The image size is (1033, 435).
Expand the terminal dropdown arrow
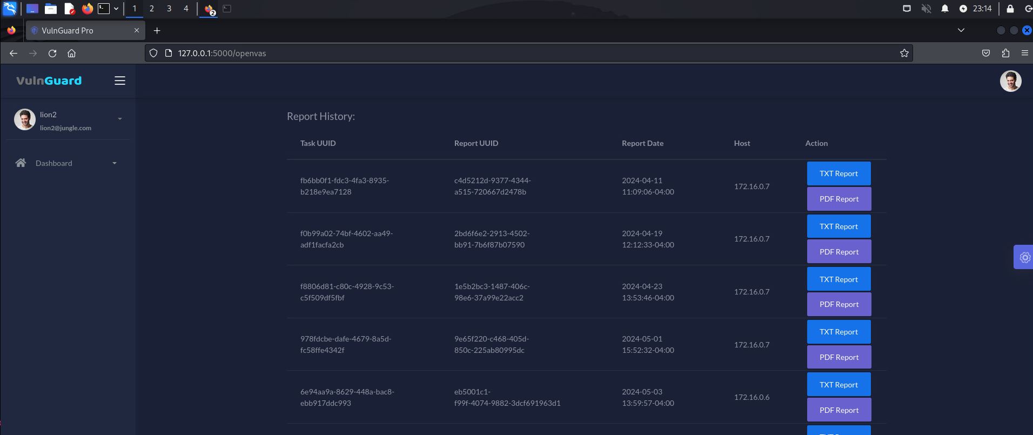coord(116,9)
